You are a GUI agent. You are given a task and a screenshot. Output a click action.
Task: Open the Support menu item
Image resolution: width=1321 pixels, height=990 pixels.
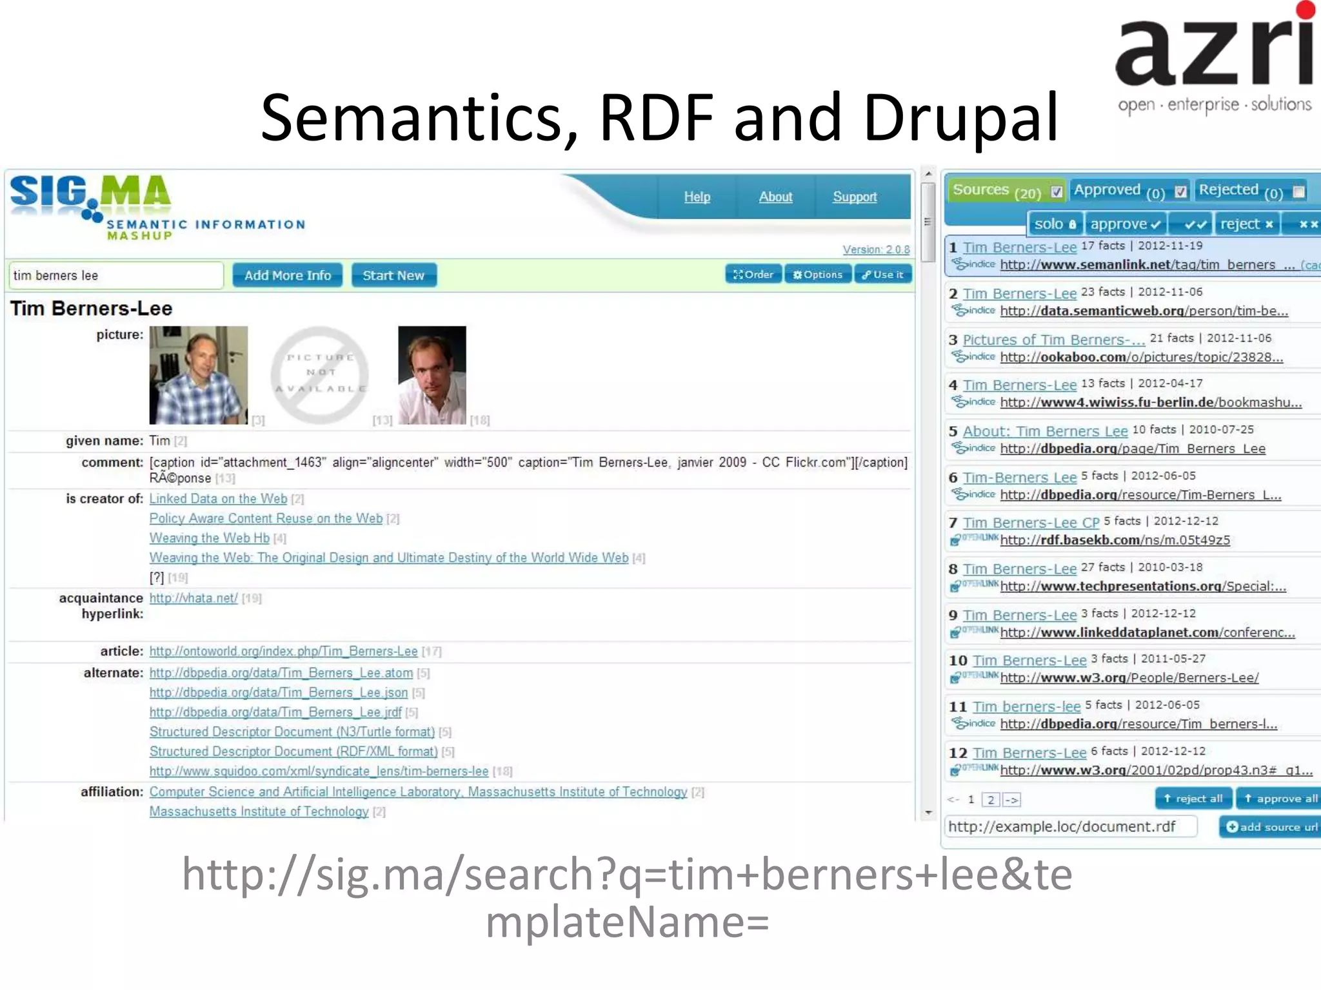[x=855, y=197]
